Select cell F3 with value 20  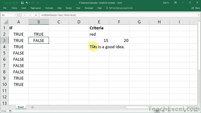point(119,40)
